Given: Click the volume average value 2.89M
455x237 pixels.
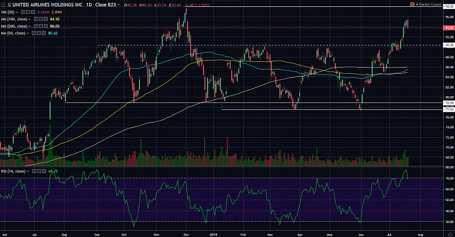Looking at the screenshot, I should [x=57, y=12].
